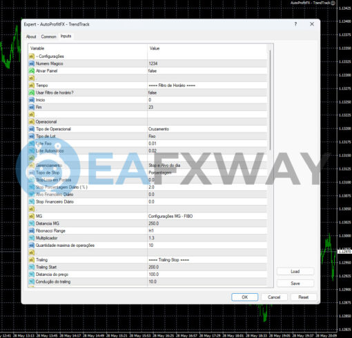
Task: Switch to the Common tab
Action: click(48, 37)
